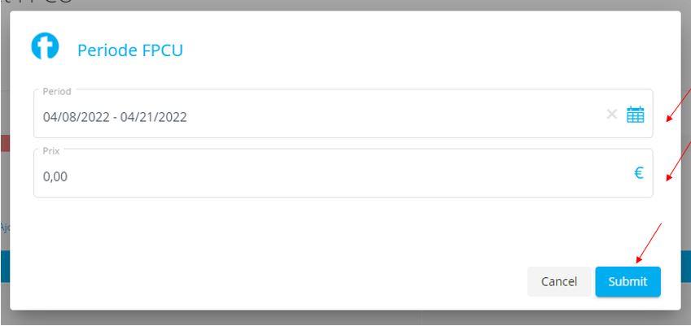
Task: Click the blue cross logo icon
Action: point(45,46)
